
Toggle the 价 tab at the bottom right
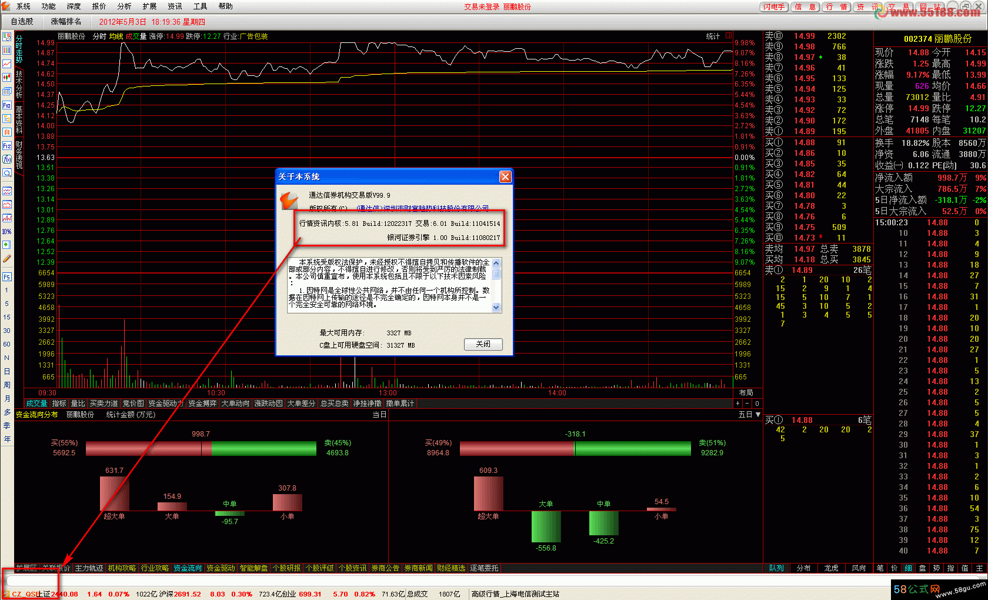(x=894, y=568)
